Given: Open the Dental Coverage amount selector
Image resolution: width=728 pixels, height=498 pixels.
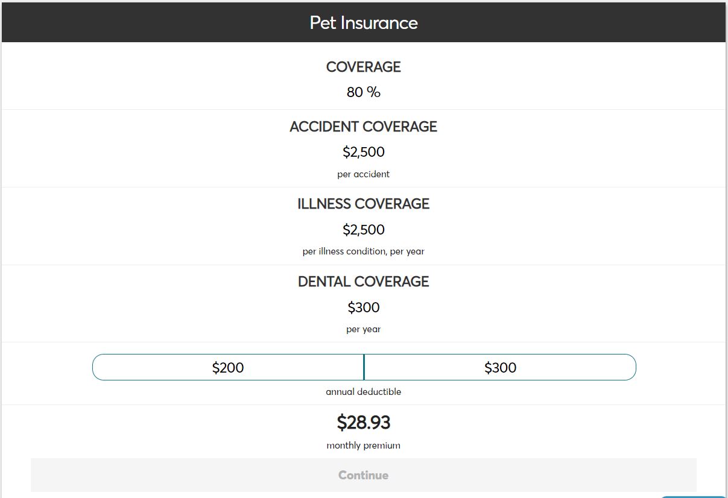Looking at the screenshot, I should click(x=363, y=307).
